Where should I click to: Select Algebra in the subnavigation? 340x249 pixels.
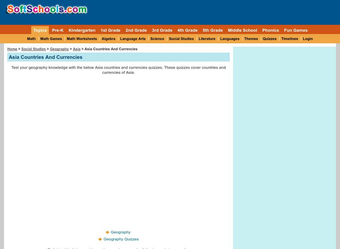[108, 39]
